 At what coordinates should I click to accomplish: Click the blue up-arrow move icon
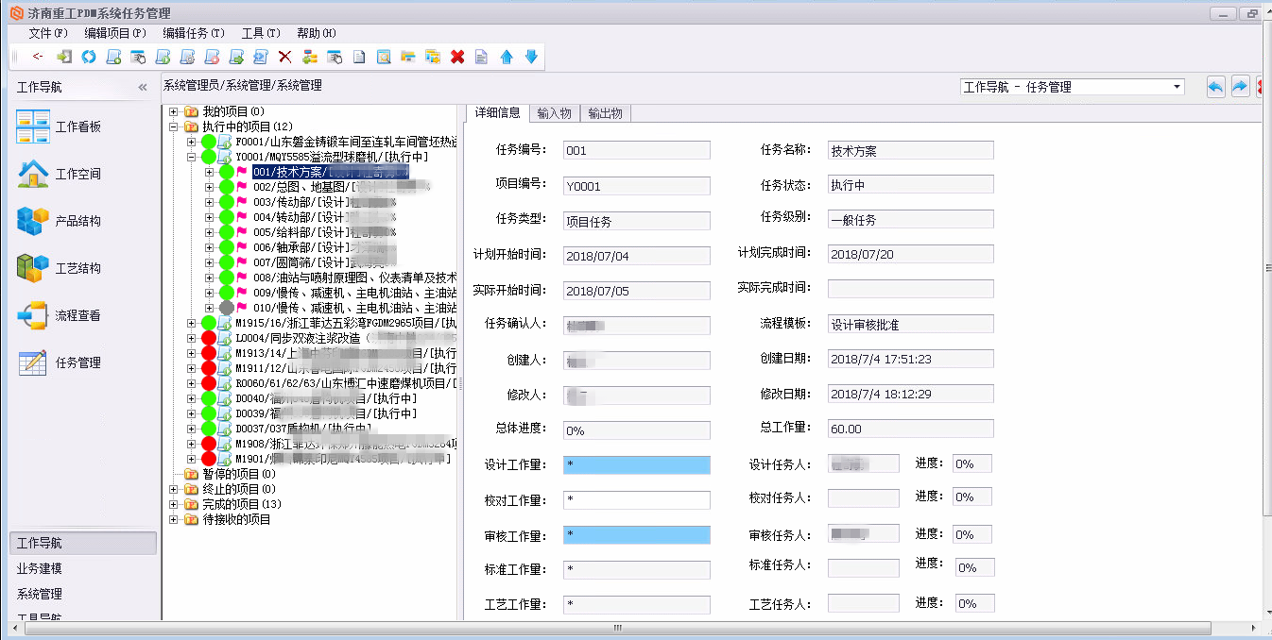coord(507,57)
